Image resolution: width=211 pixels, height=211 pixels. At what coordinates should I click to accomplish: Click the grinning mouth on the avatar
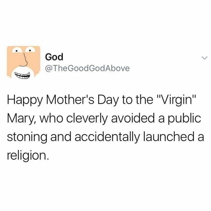[x=22, y=75]
